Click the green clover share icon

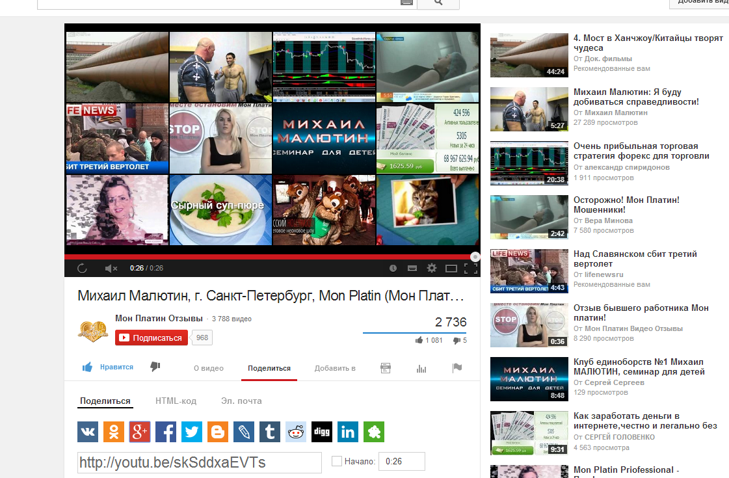click(375, 432)
